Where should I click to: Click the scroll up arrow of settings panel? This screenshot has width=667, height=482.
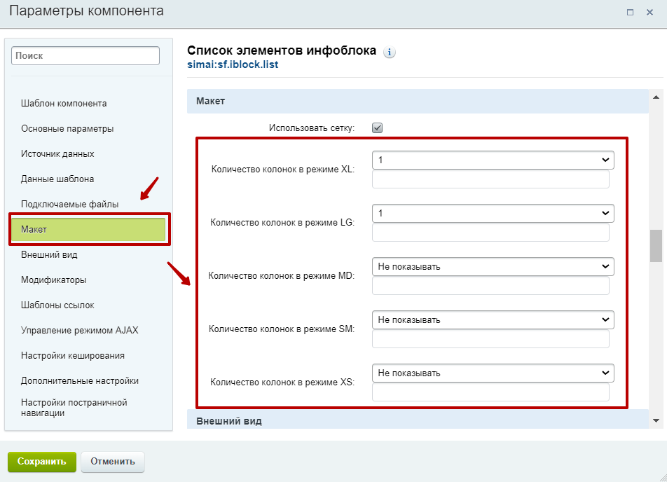656,97
